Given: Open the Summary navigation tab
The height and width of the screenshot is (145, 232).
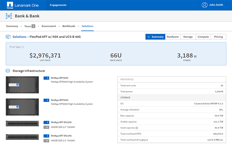Looking at the screenshot, I should click(x=12, y=26).
